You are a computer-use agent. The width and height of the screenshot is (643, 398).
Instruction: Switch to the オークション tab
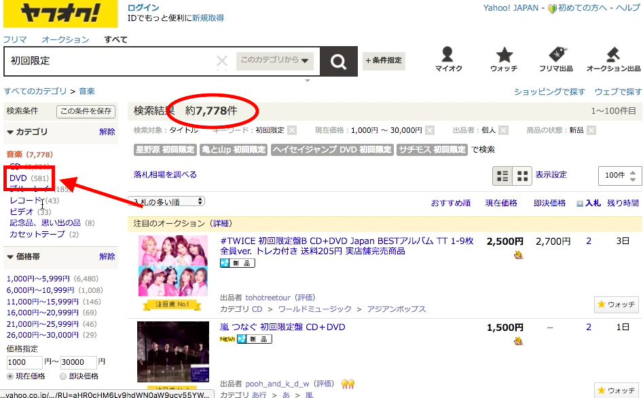click(65, 40)
